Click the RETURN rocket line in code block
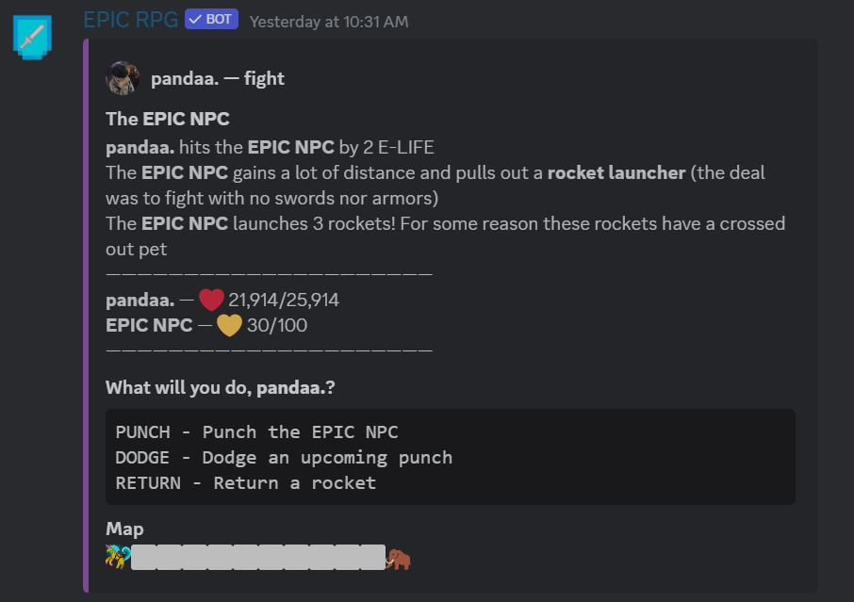 tap(245, 483)
